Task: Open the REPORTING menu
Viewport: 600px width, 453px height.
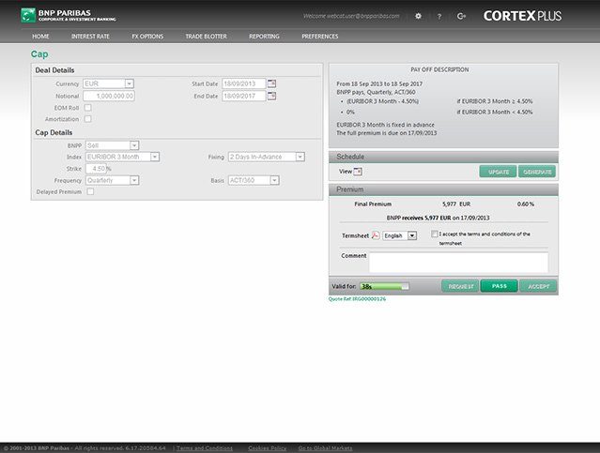Action: 264,37
